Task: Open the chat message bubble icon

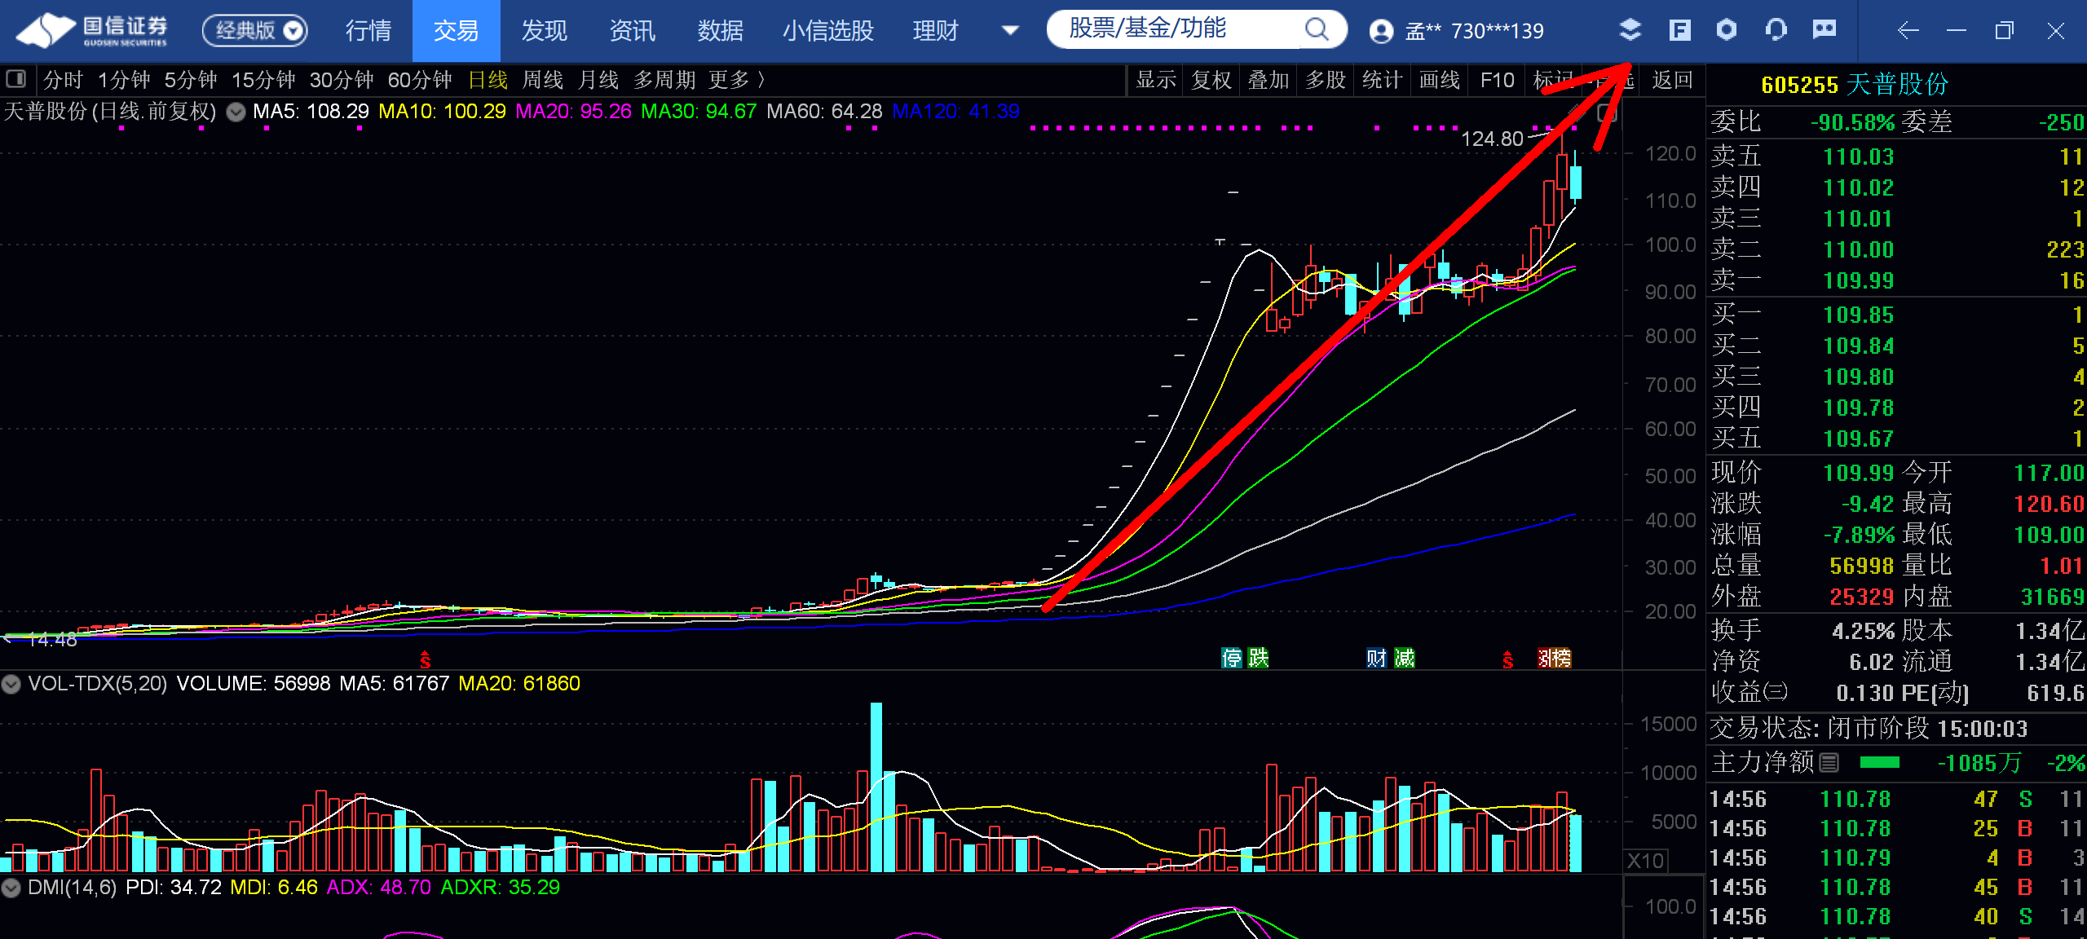Action: (1824, 30)
